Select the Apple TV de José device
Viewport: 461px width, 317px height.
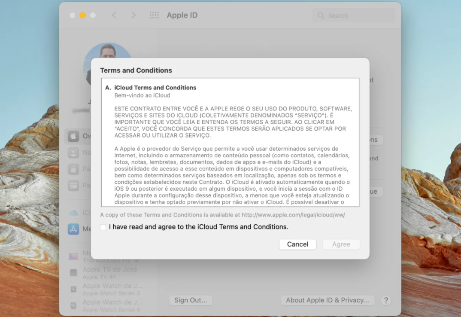pyautogui.click(x=109, y=273)
